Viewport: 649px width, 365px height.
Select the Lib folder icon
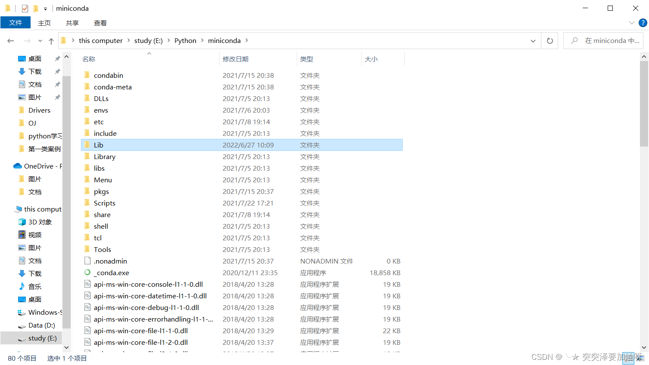[x=87, y=145]
